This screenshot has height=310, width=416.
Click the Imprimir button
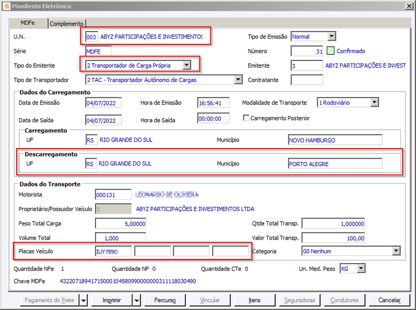(x=111, y=300)
